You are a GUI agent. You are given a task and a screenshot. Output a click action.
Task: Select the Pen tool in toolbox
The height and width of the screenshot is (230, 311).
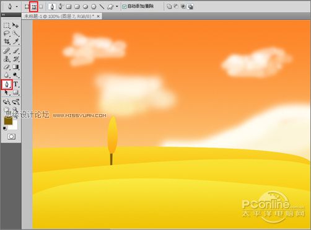pyautogui.click(x=7, y=84)
